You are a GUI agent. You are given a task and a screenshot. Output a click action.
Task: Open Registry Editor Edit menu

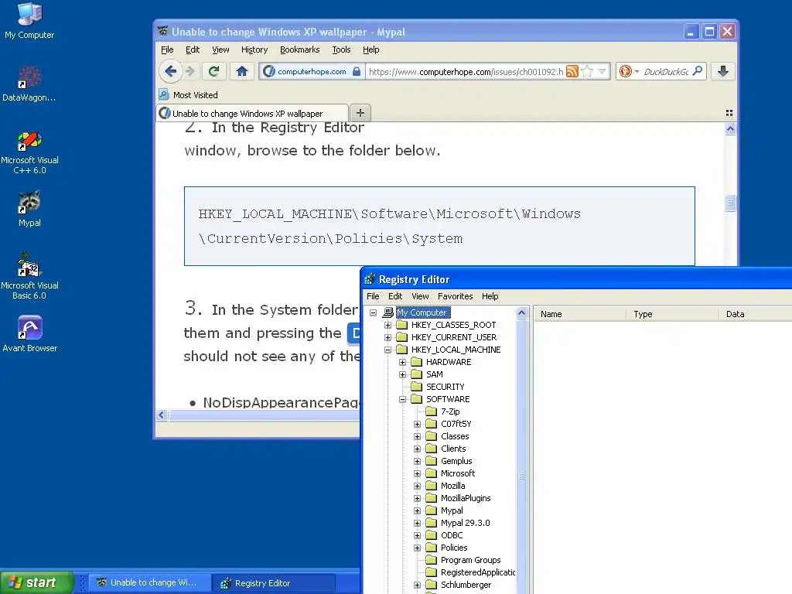(x=395, y=296)
